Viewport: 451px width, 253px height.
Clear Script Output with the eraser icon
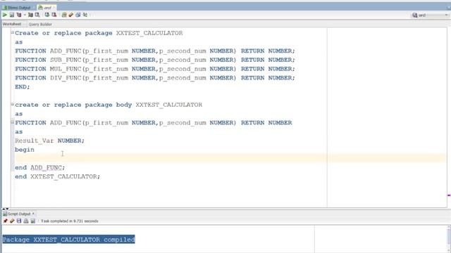[x=12, y=221]
